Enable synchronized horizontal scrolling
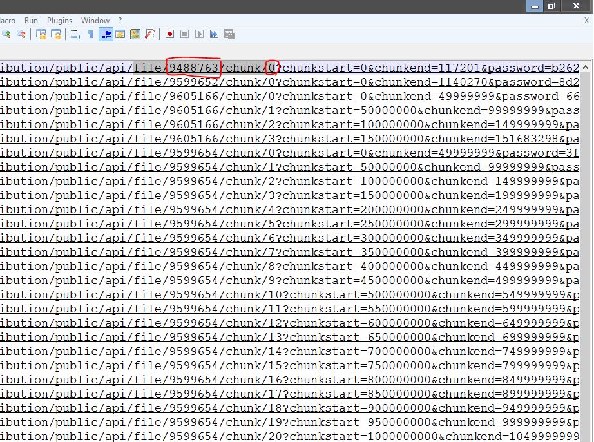 [56, 34]
